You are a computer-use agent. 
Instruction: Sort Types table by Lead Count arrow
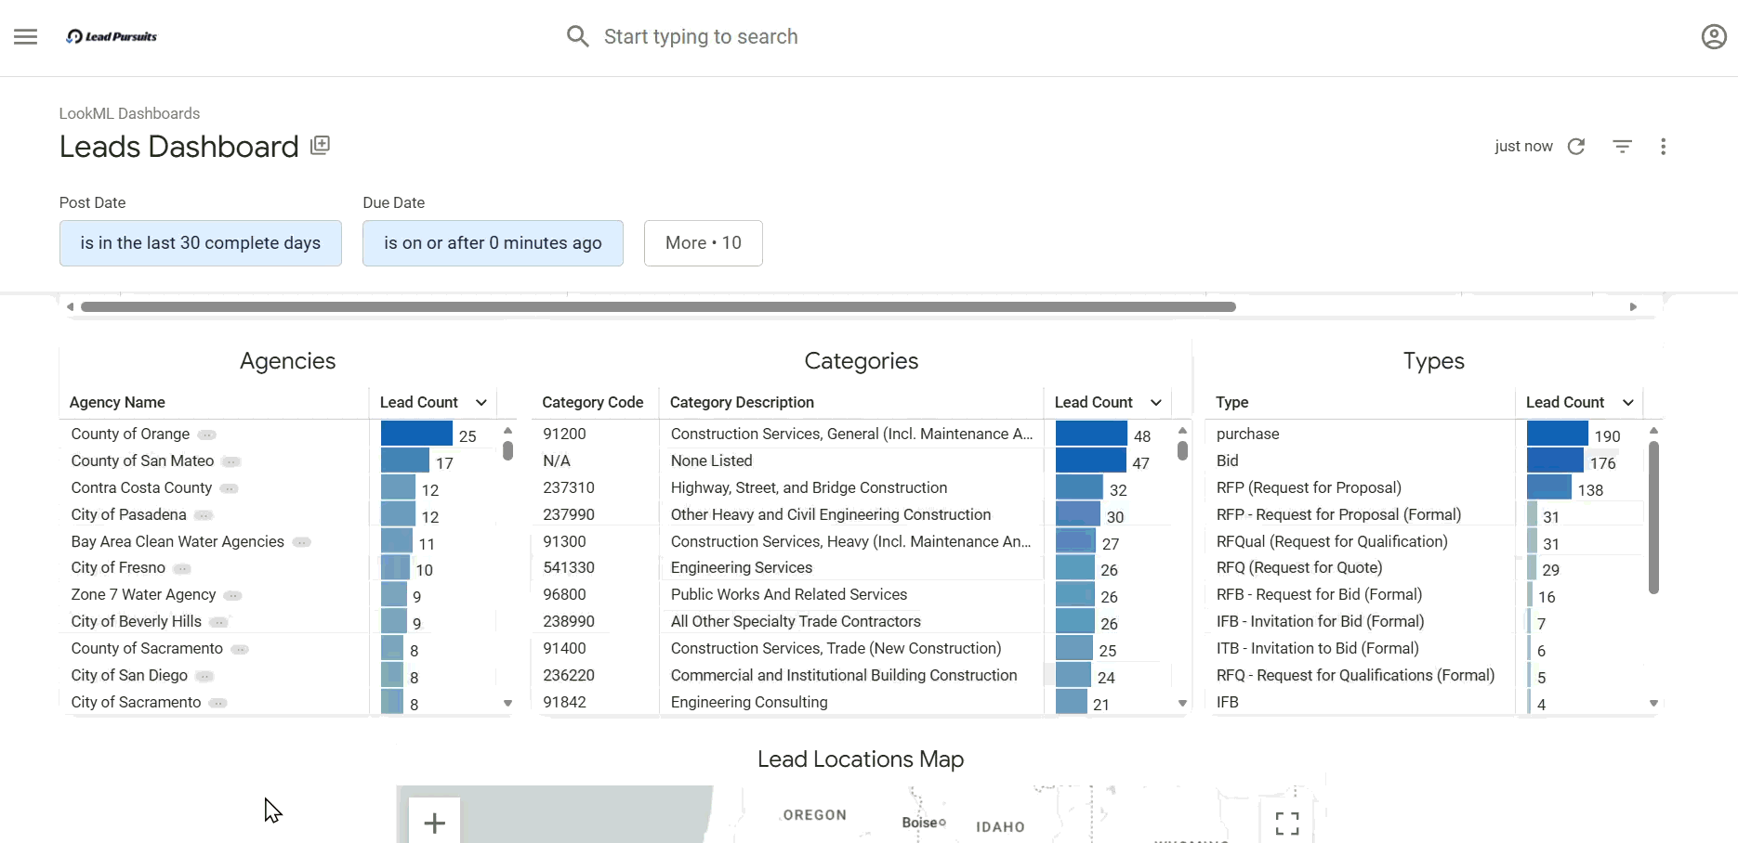[1628, 402]
